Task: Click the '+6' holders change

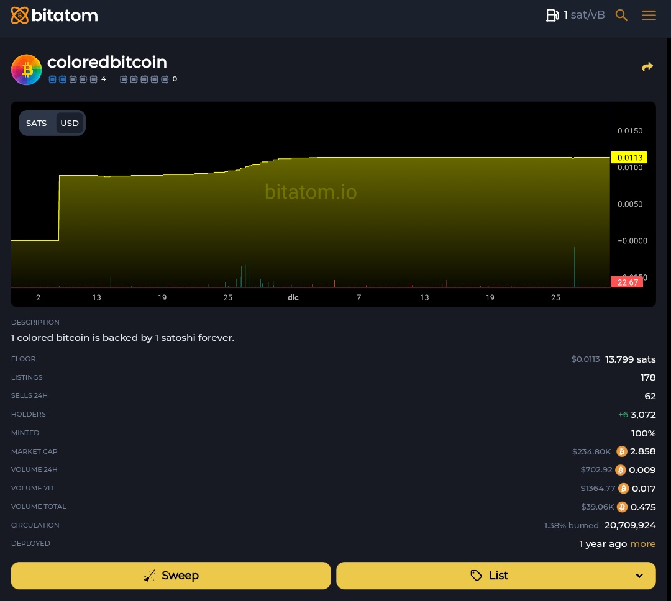Action: pyautogui.click(x=623, y=415)
